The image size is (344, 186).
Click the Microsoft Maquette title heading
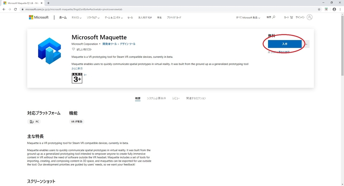click(99, 37)
